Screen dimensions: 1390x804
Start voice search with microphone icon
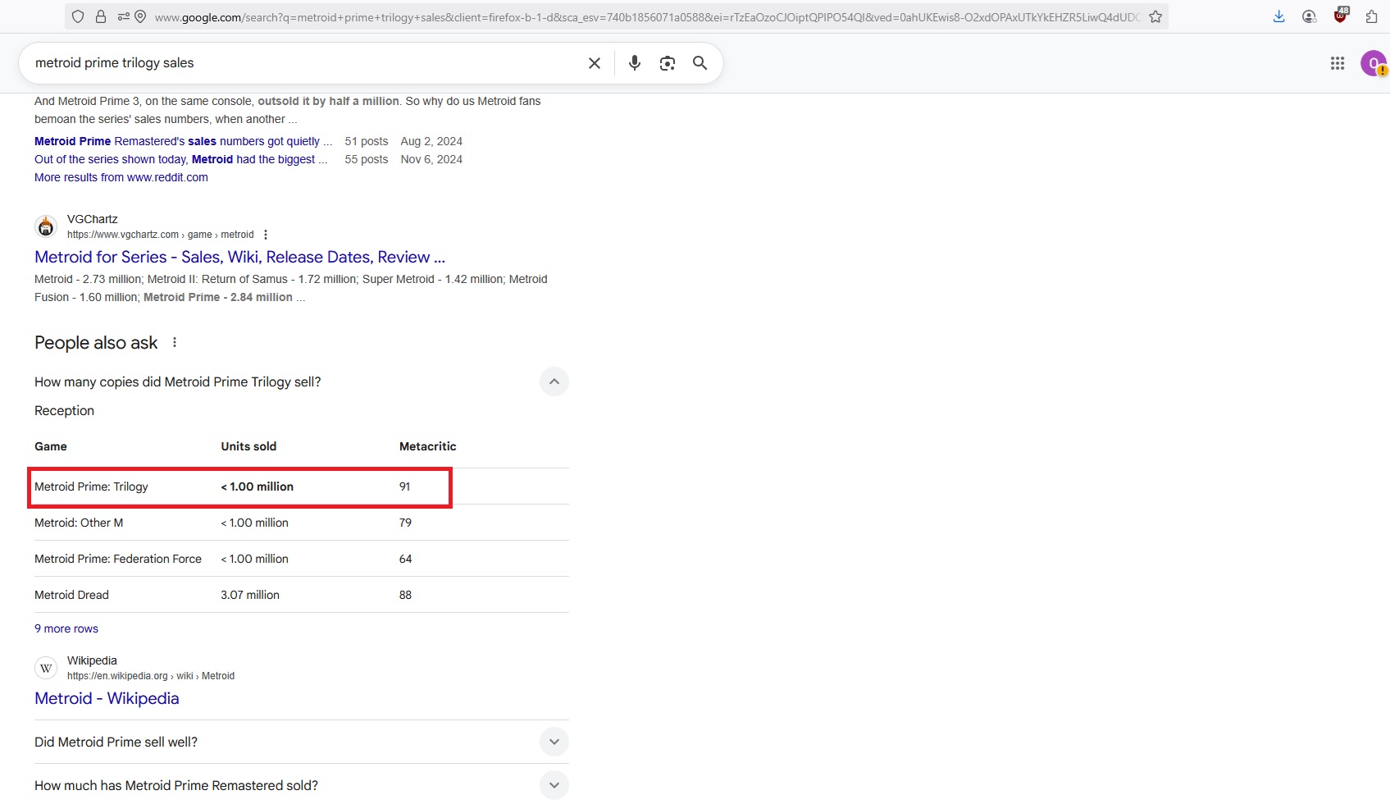(x=634, y=63)
